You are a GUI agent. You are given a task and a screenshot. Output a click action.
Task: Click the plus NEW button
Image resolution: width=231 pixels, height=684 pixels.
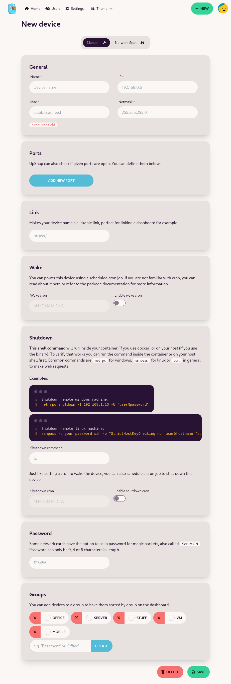[x=202, y=9]
